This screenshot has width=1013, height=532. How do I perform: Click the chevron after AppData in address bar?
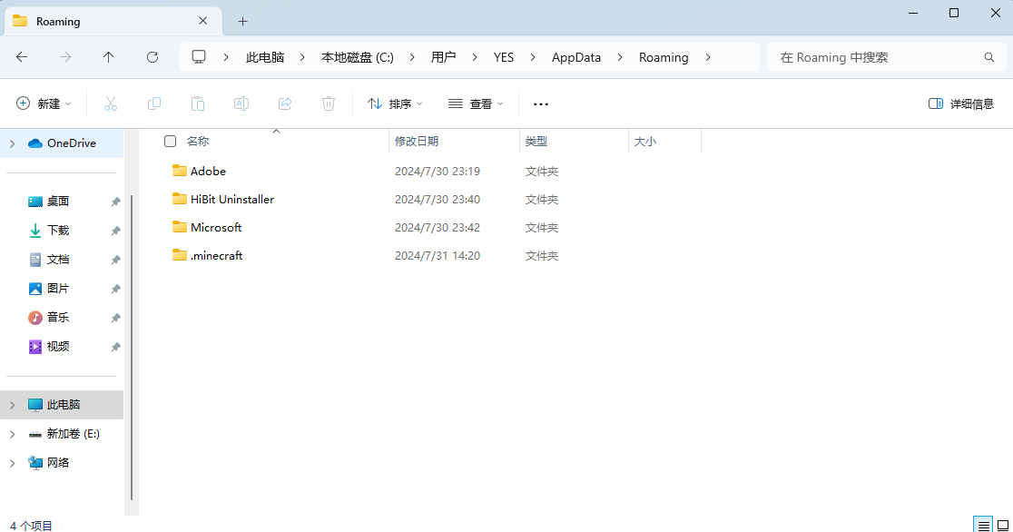click(620, 57)
